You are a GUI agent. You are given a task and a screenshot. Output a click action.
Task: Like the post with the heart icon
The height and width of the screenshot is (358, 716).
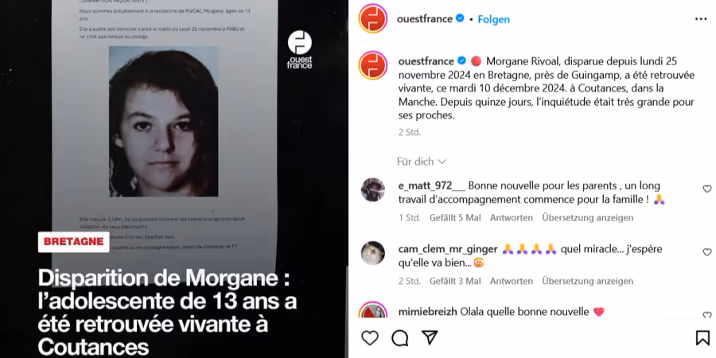(x=370, y=338)
